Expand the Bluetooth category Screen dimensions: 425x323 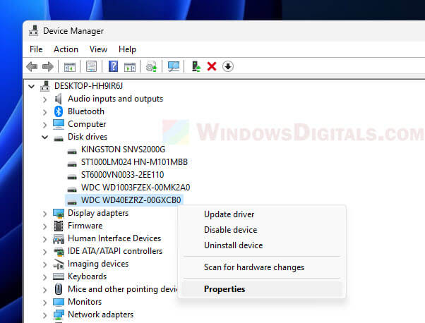[x=45, y=111]
